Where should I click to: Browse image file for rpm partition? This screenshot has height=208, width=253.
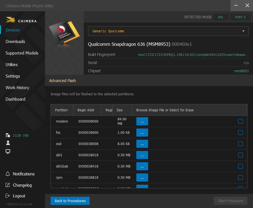tap(142, 178)
